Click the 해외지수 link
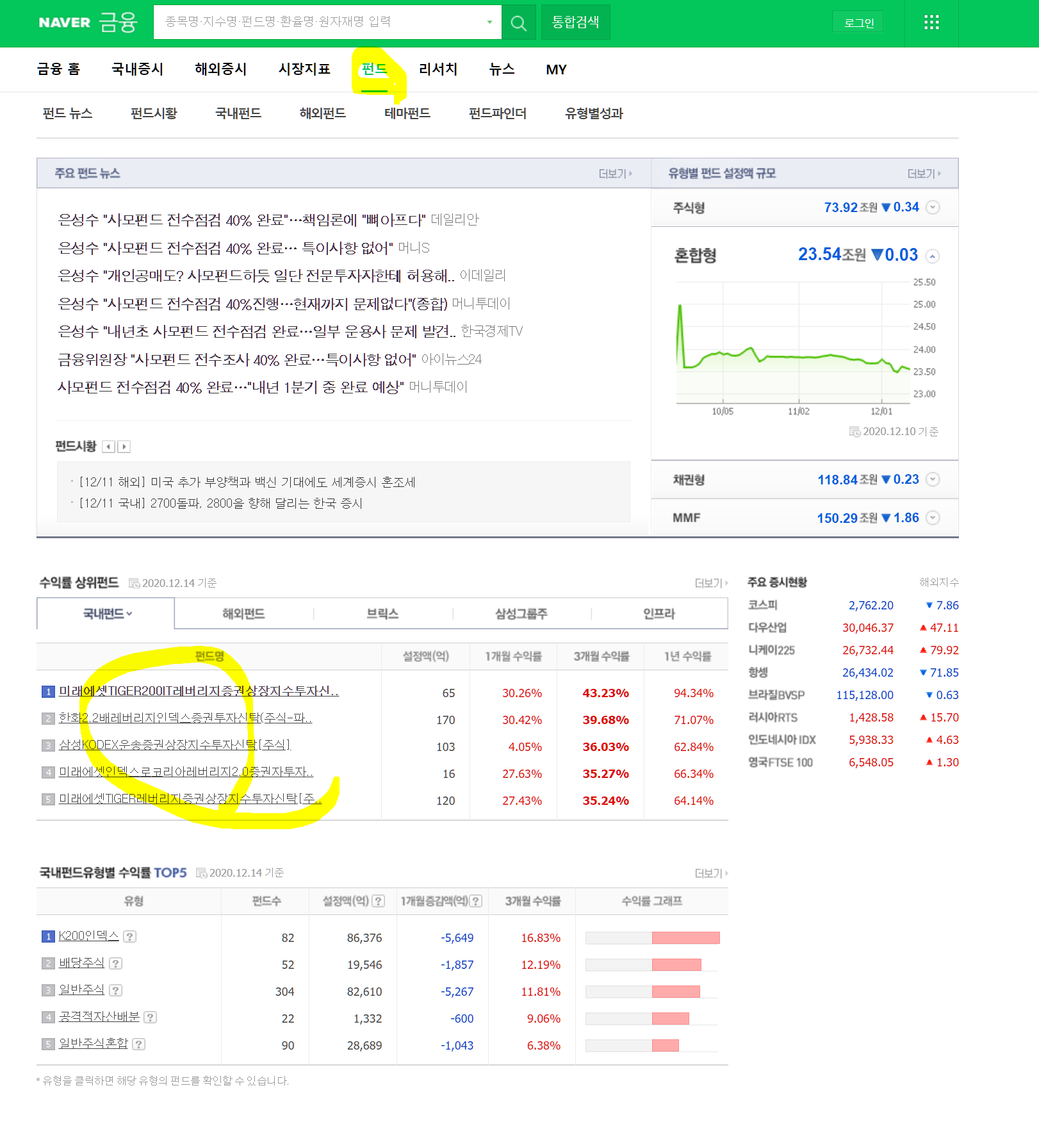1039x1122 pixels. click(x=939, y=582)
